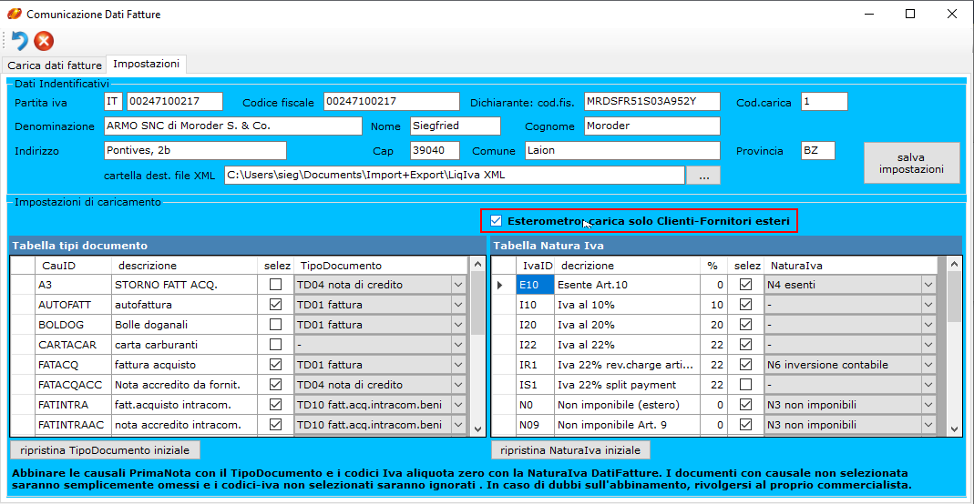Click ripristina TipoDocumento iniziale button
Viewport: 974px width, 504px height.
coord(105,450)
